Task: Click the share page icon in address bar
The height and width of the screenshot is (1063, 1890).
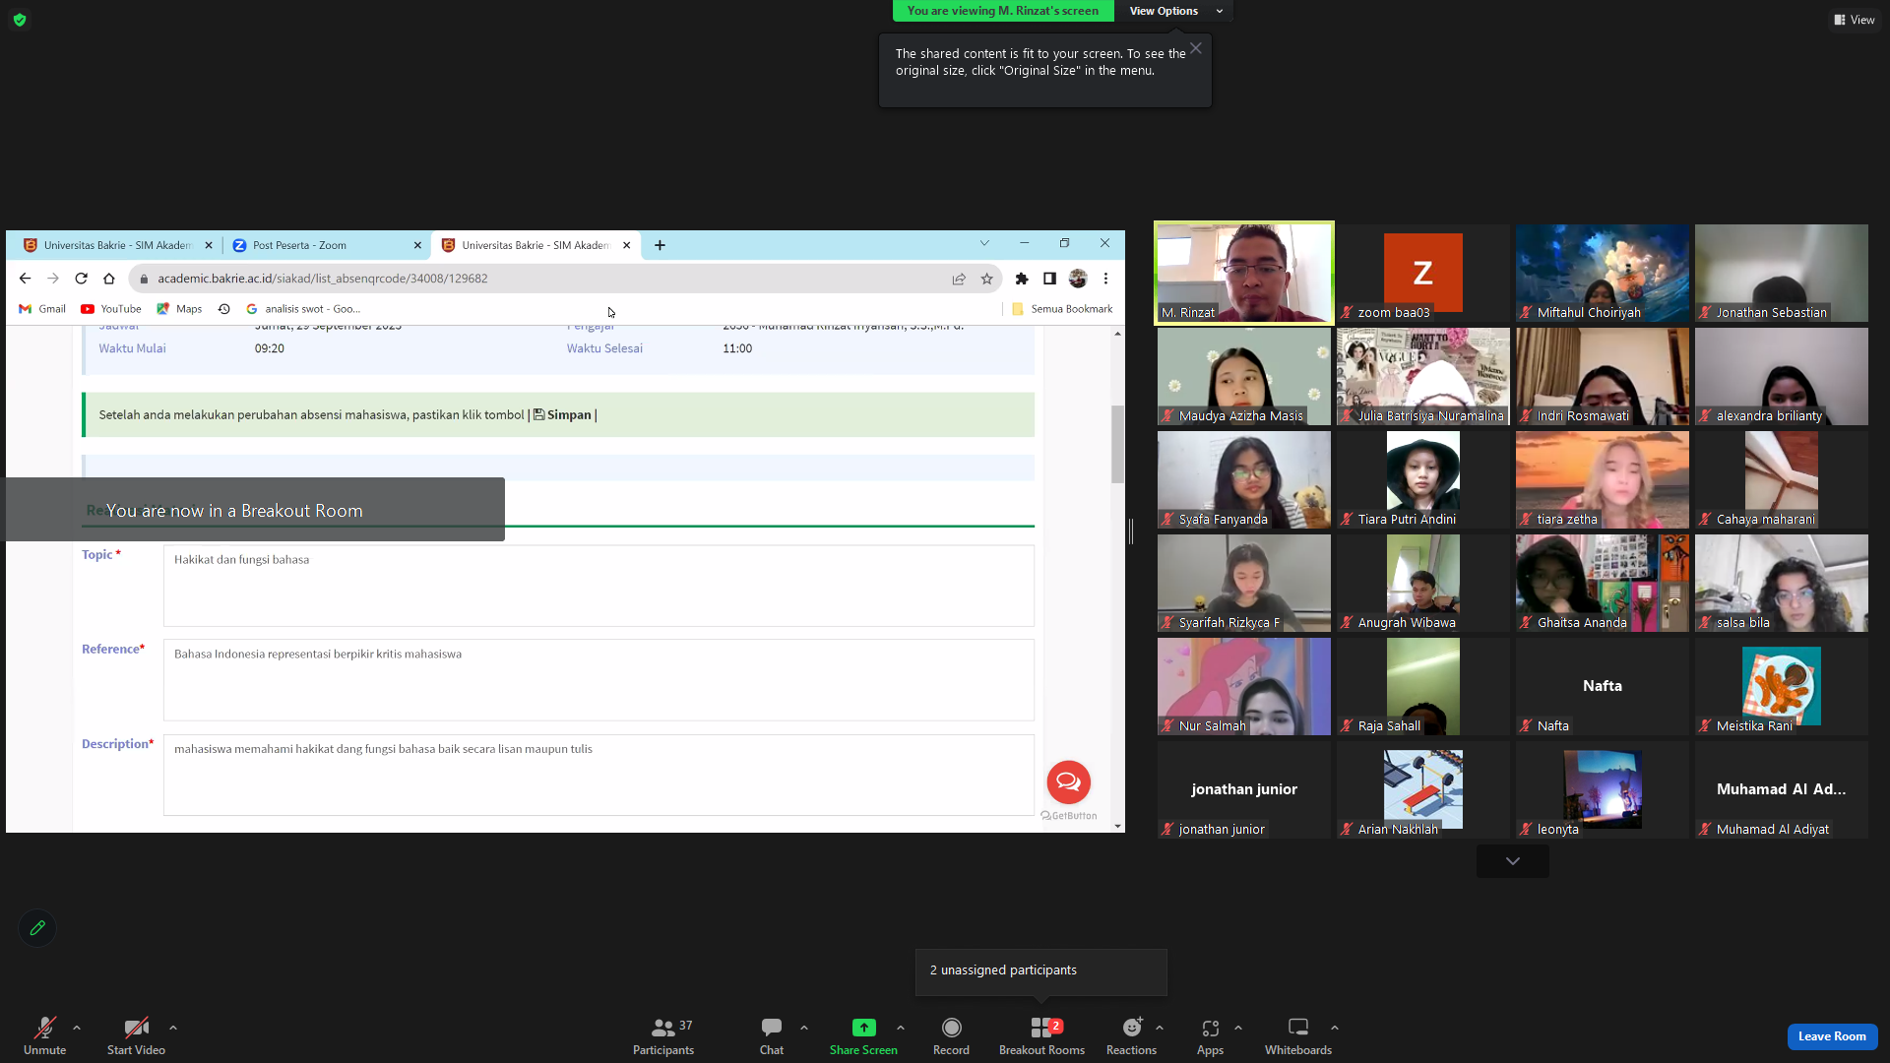Action: click(959, 279)
